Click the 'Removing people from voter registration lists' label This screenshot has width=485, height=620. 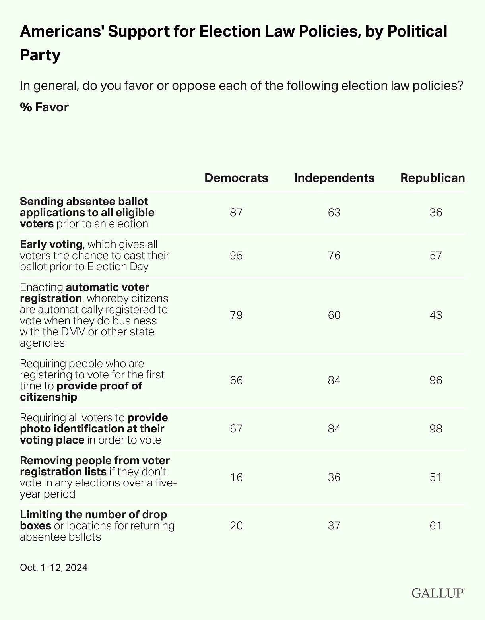coord(99,477)
